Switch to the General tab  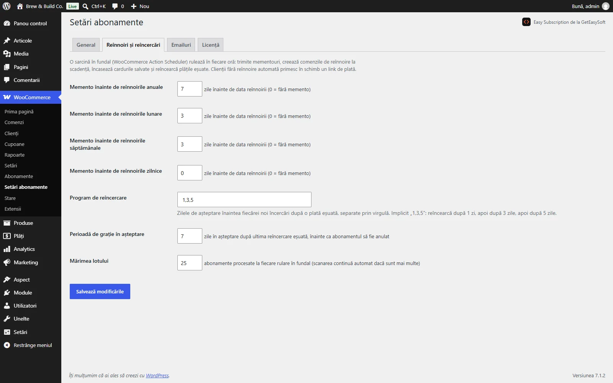coord(86,45)
